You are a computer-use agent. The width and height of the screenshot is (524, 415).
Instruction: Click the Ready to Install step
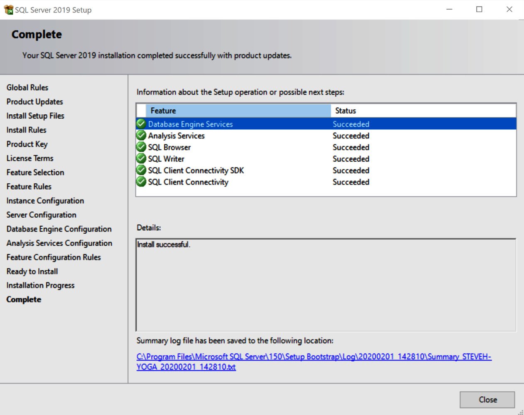(32, 271)
